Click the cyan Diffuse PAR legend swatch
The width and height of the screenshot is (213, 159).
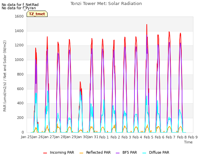coord(144,153)
